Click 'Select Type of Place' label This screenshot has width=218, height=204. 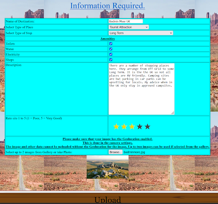(x=19, y=27)
